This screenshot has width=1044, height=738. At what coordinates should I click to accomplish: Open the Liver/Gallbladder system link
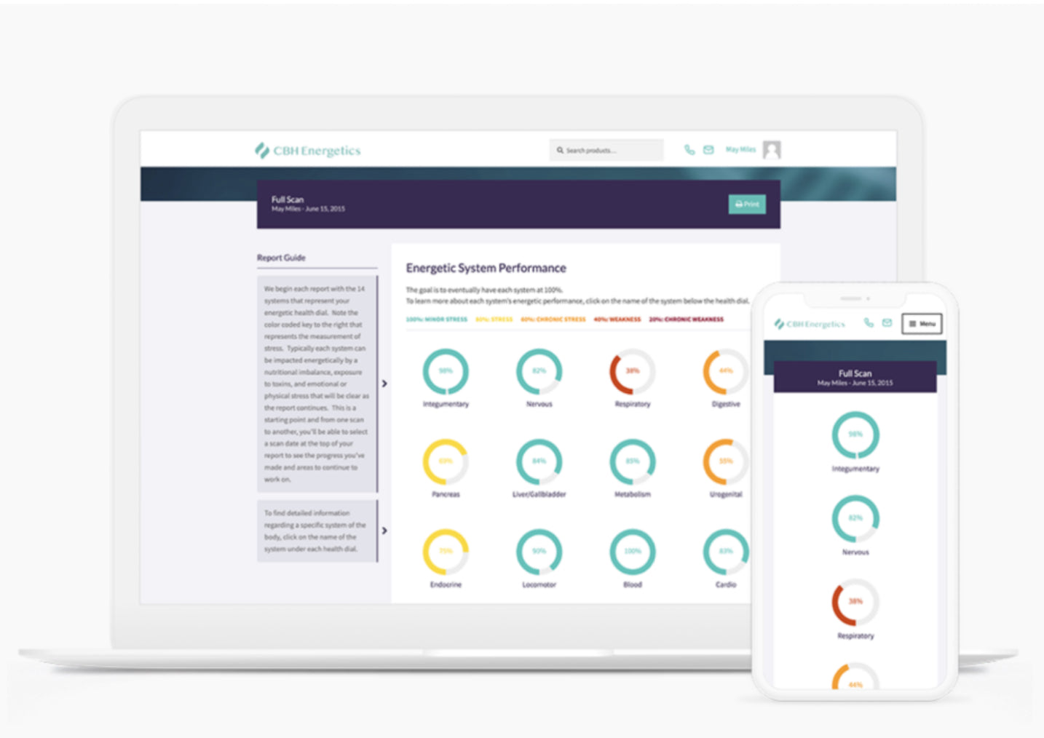(539, 494)
